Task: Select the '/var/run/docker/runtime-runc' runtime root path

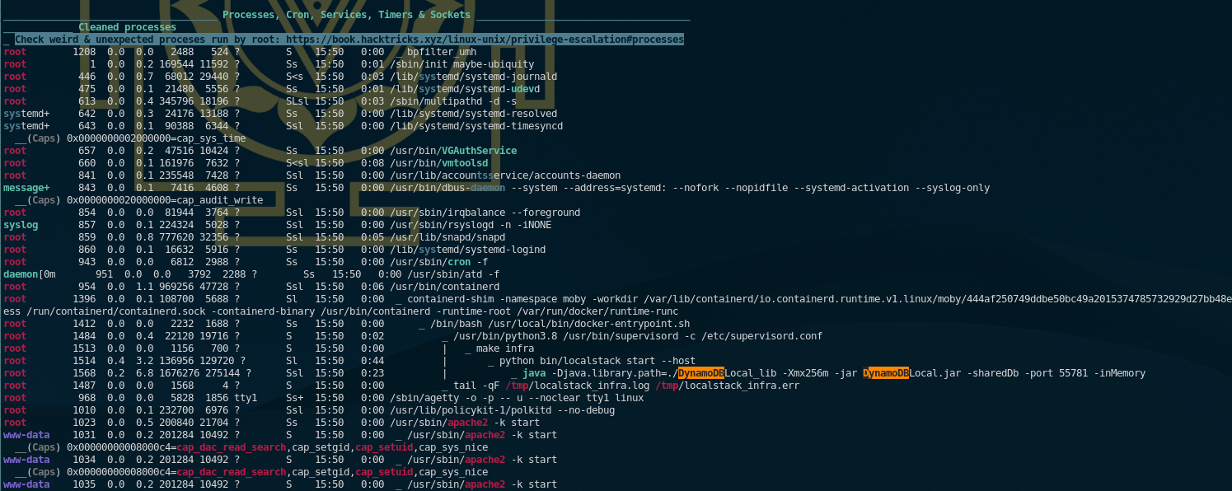Action: click(597, 311)
